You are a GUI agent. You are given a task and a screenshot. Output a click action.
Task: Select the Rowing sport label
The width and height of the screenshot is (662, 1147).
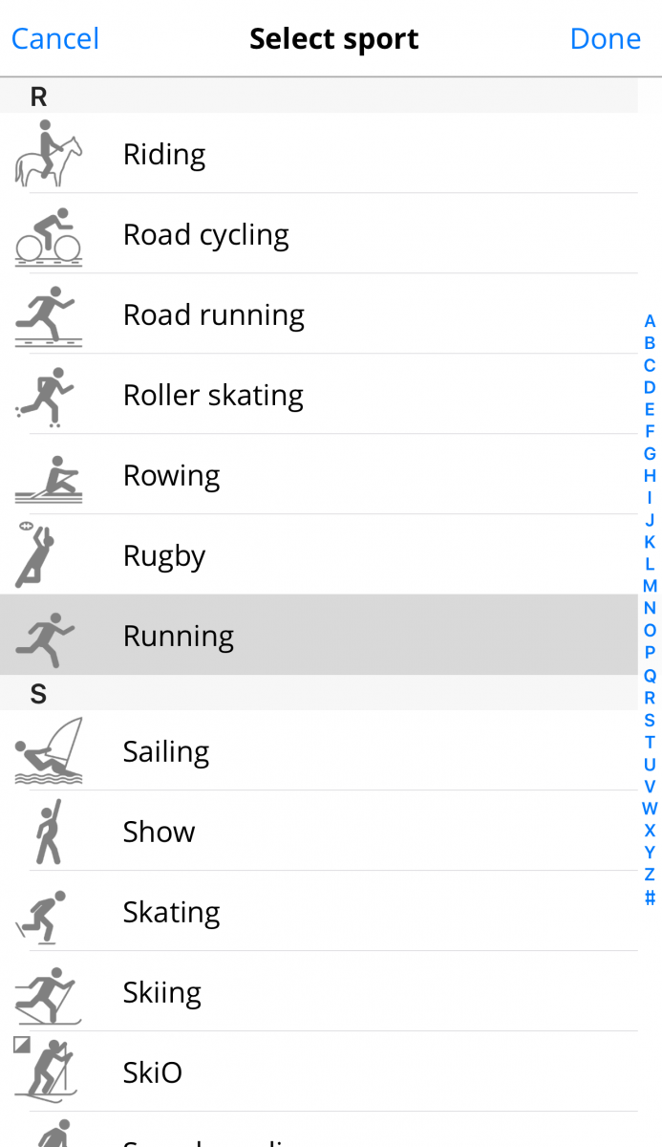coord(172,475)
